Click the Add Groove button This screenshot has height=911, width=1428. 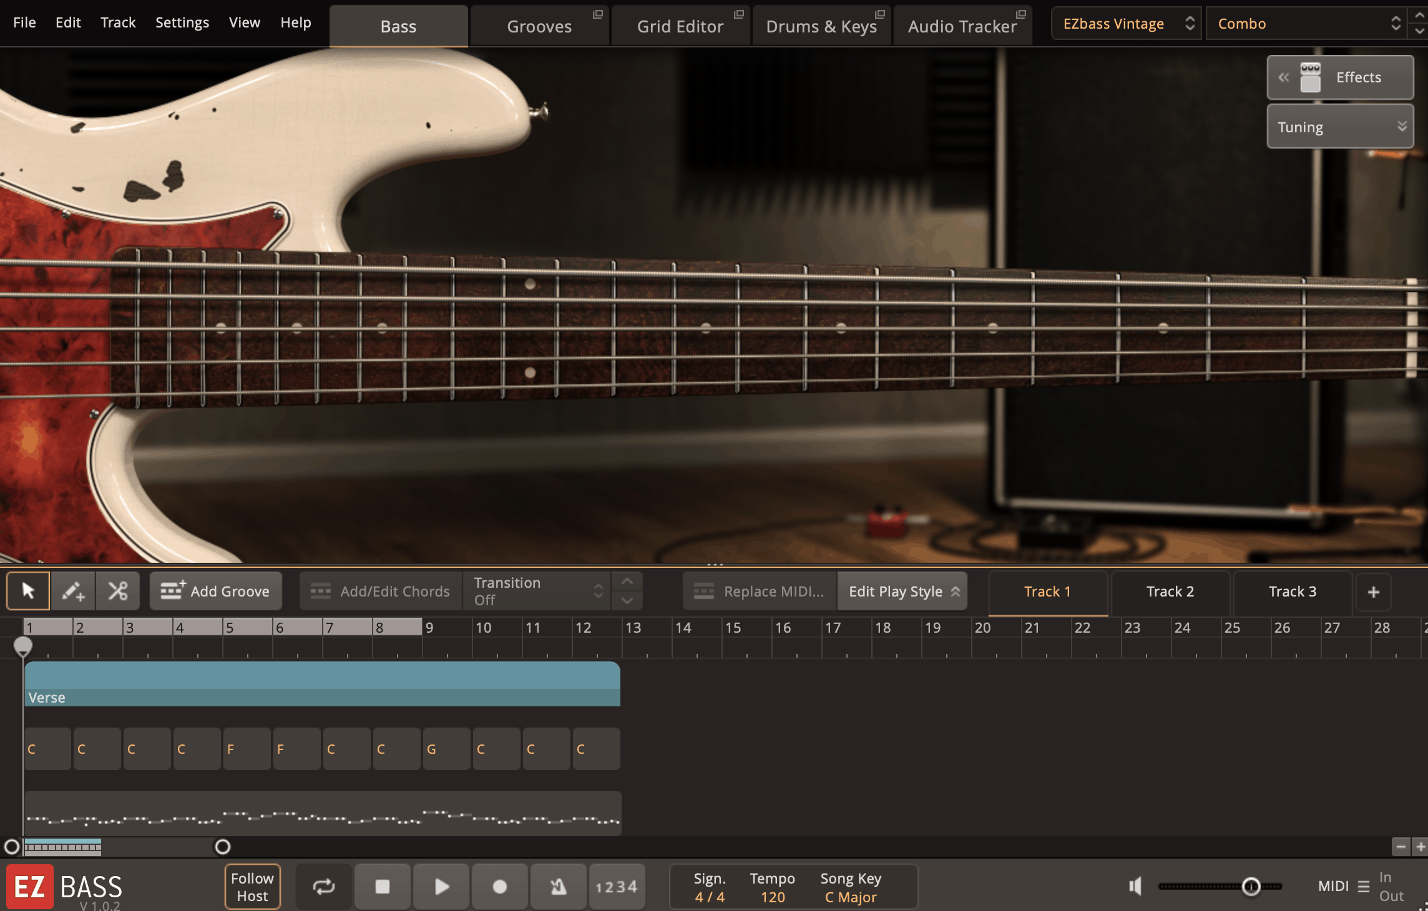tap(216, 591)
